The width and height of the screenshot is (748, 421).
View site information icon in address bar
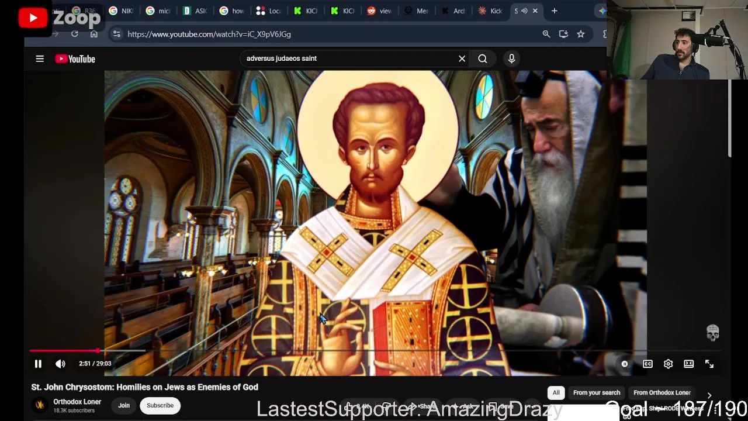coord(116,34)
